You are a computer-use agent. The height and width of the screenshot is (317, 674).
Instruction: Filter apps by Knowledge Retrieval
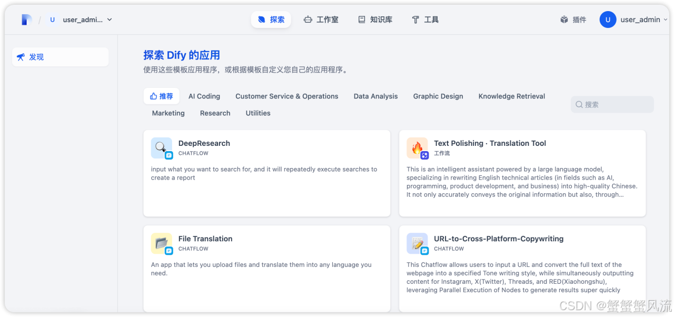(512, 96)
